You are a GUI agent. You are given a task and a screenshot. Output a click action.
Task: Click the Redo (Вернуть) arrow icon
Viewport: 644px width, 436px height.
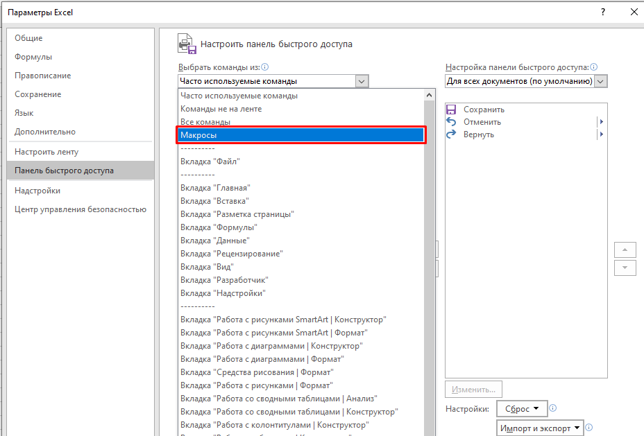tap(452, 134)
